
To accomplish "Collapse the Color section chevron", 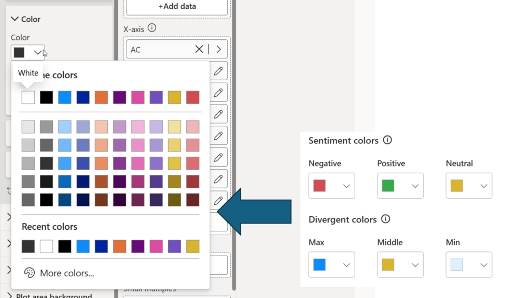I will point(15,19).
